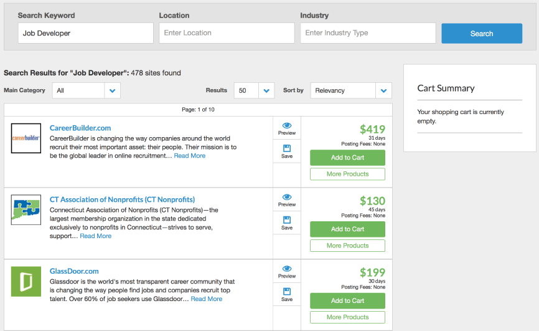This screenshot has width=539, height=331.
Task: Open CT Association of Nonprofits title link
Action: tap(122, 199)
